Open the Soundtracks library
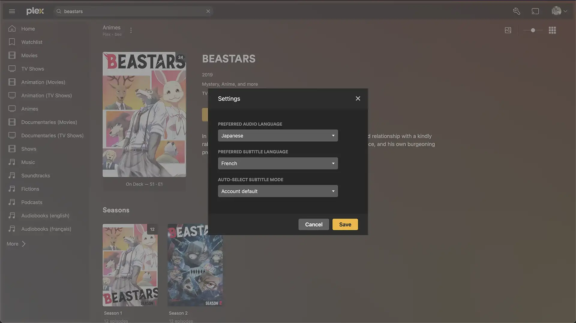The width and height of the screenshot is (576, 323). tap(35, 175)
